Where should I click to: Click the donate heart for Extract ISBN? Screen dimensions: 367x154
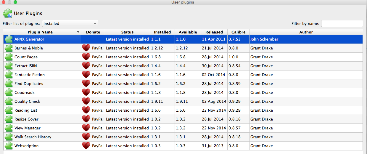click(86, 66)
